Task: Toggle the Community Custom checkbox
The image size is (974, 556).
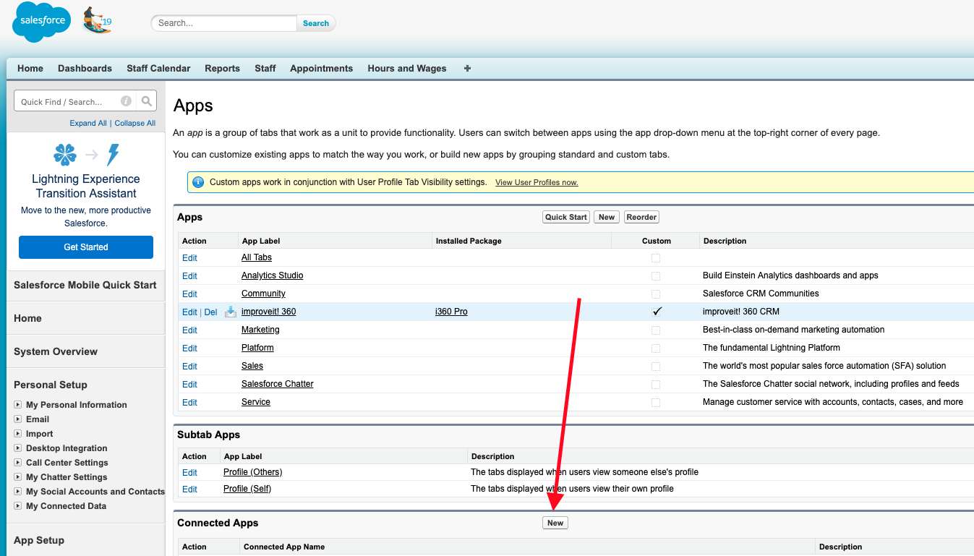Action: pyautogui.click(x=656, y=294)
